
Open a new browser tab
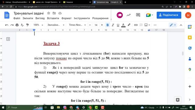125,2
